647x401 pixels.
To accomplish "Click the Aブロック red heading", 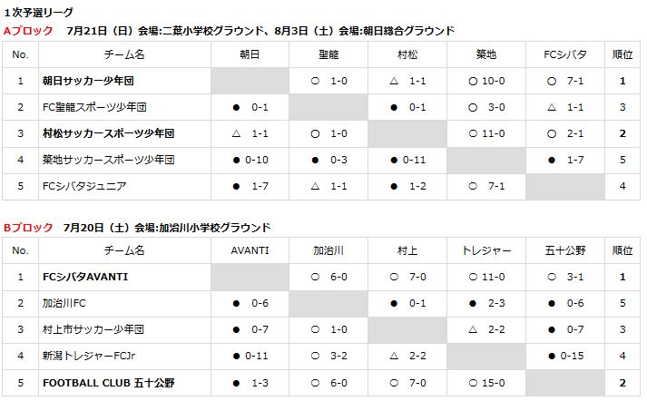I will pyautogui.click(x=28, y=31).
